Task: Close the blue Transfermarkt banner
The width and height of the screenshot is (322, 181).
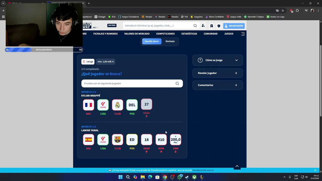Action: click(315, 170)
